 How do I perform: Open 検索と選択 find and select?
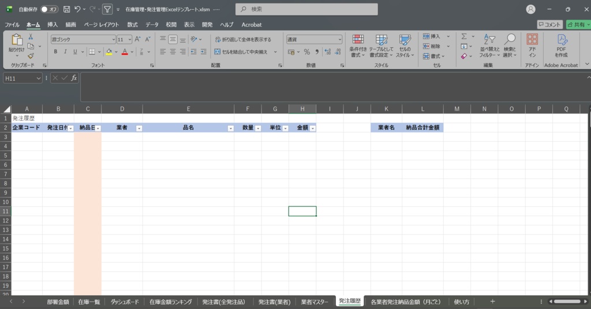click(510, 46)
